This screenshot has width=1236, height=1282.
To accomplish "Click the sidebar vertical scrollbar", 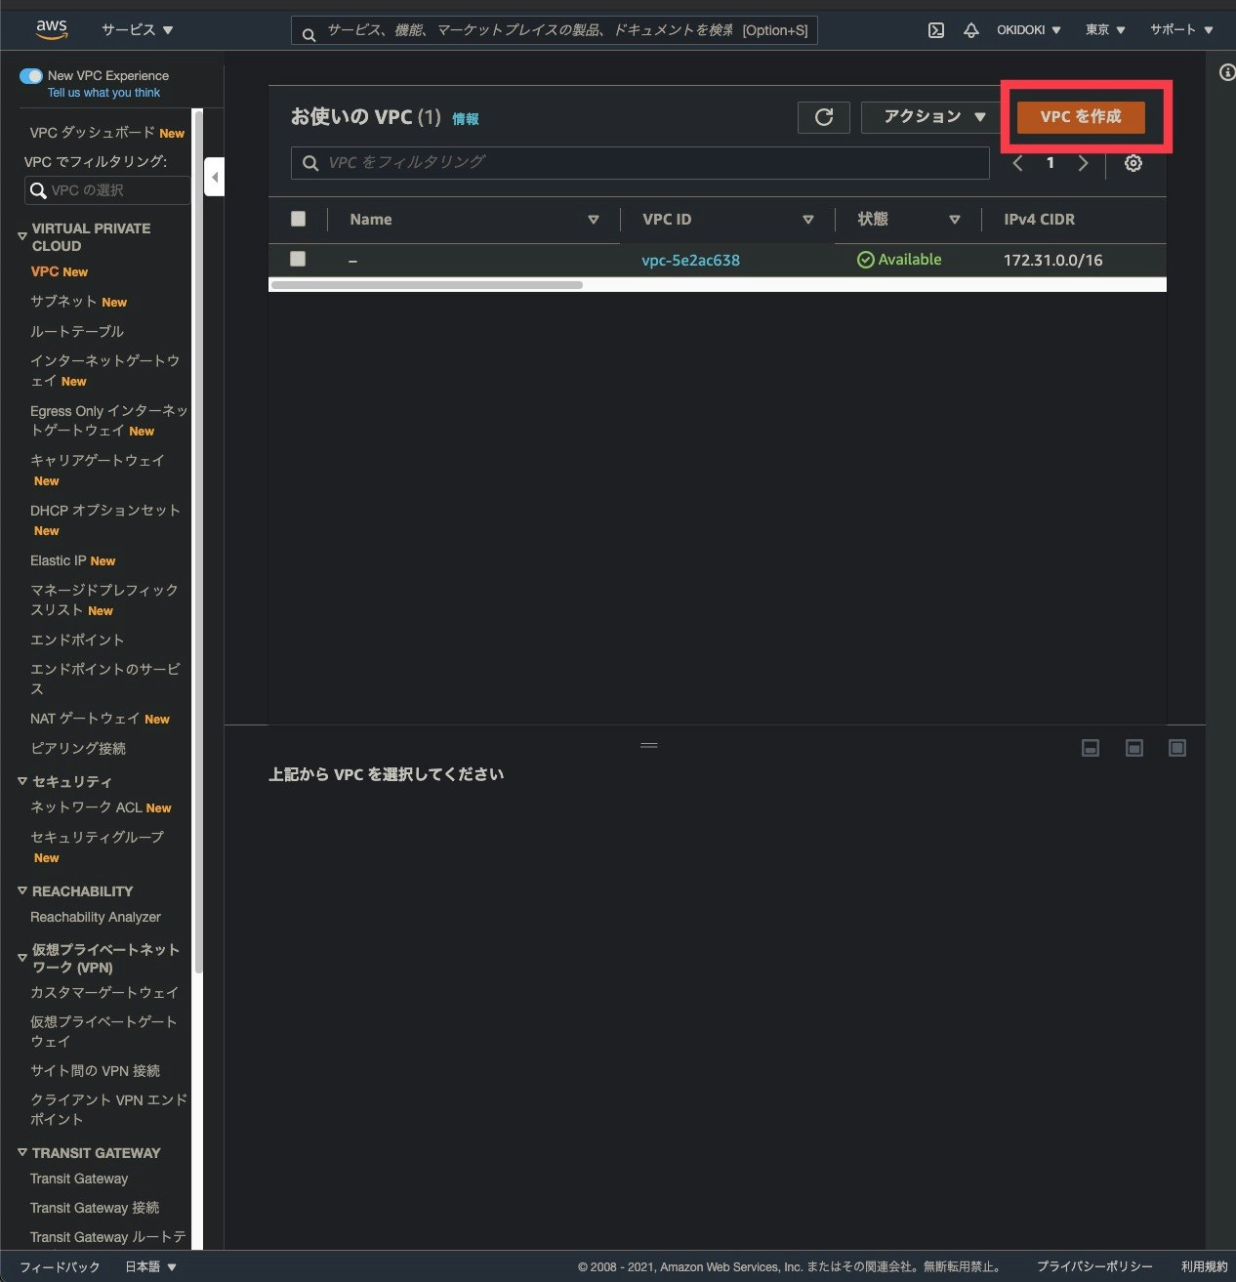I will pyautogui.click(x=198, y=542).
